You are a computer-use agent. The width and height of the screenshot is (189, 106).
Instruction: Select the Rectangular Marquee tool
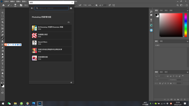coord(2,16)
